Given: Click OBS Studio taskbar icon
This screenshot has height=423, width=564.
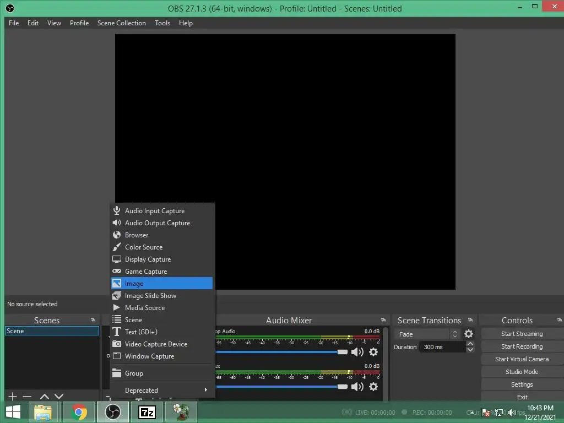Looking at the screenshot, I should click(113, 412).
